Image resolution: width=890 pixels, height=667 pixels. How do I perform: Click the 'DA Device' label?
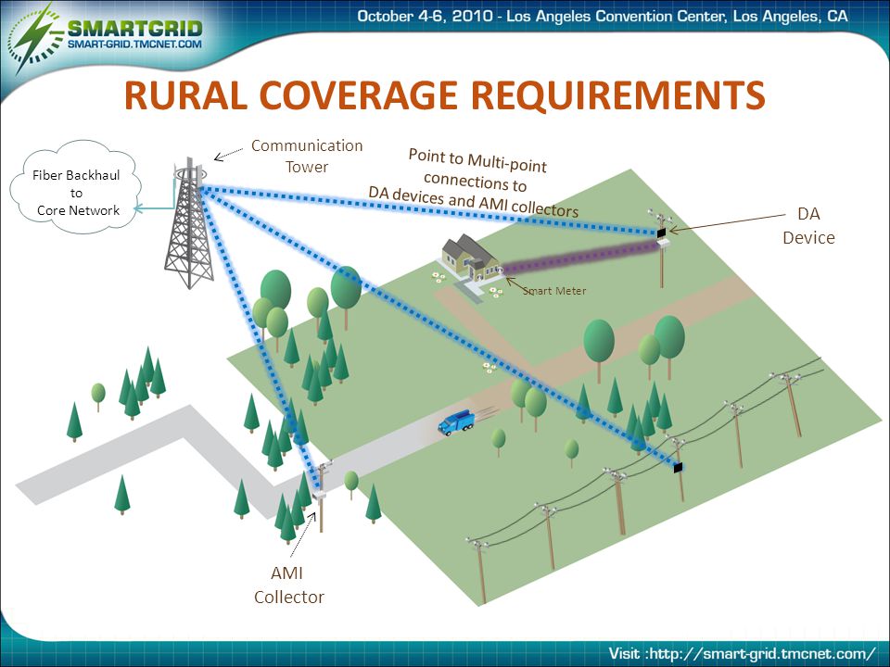pyautogui.click(x=808, y=226)
